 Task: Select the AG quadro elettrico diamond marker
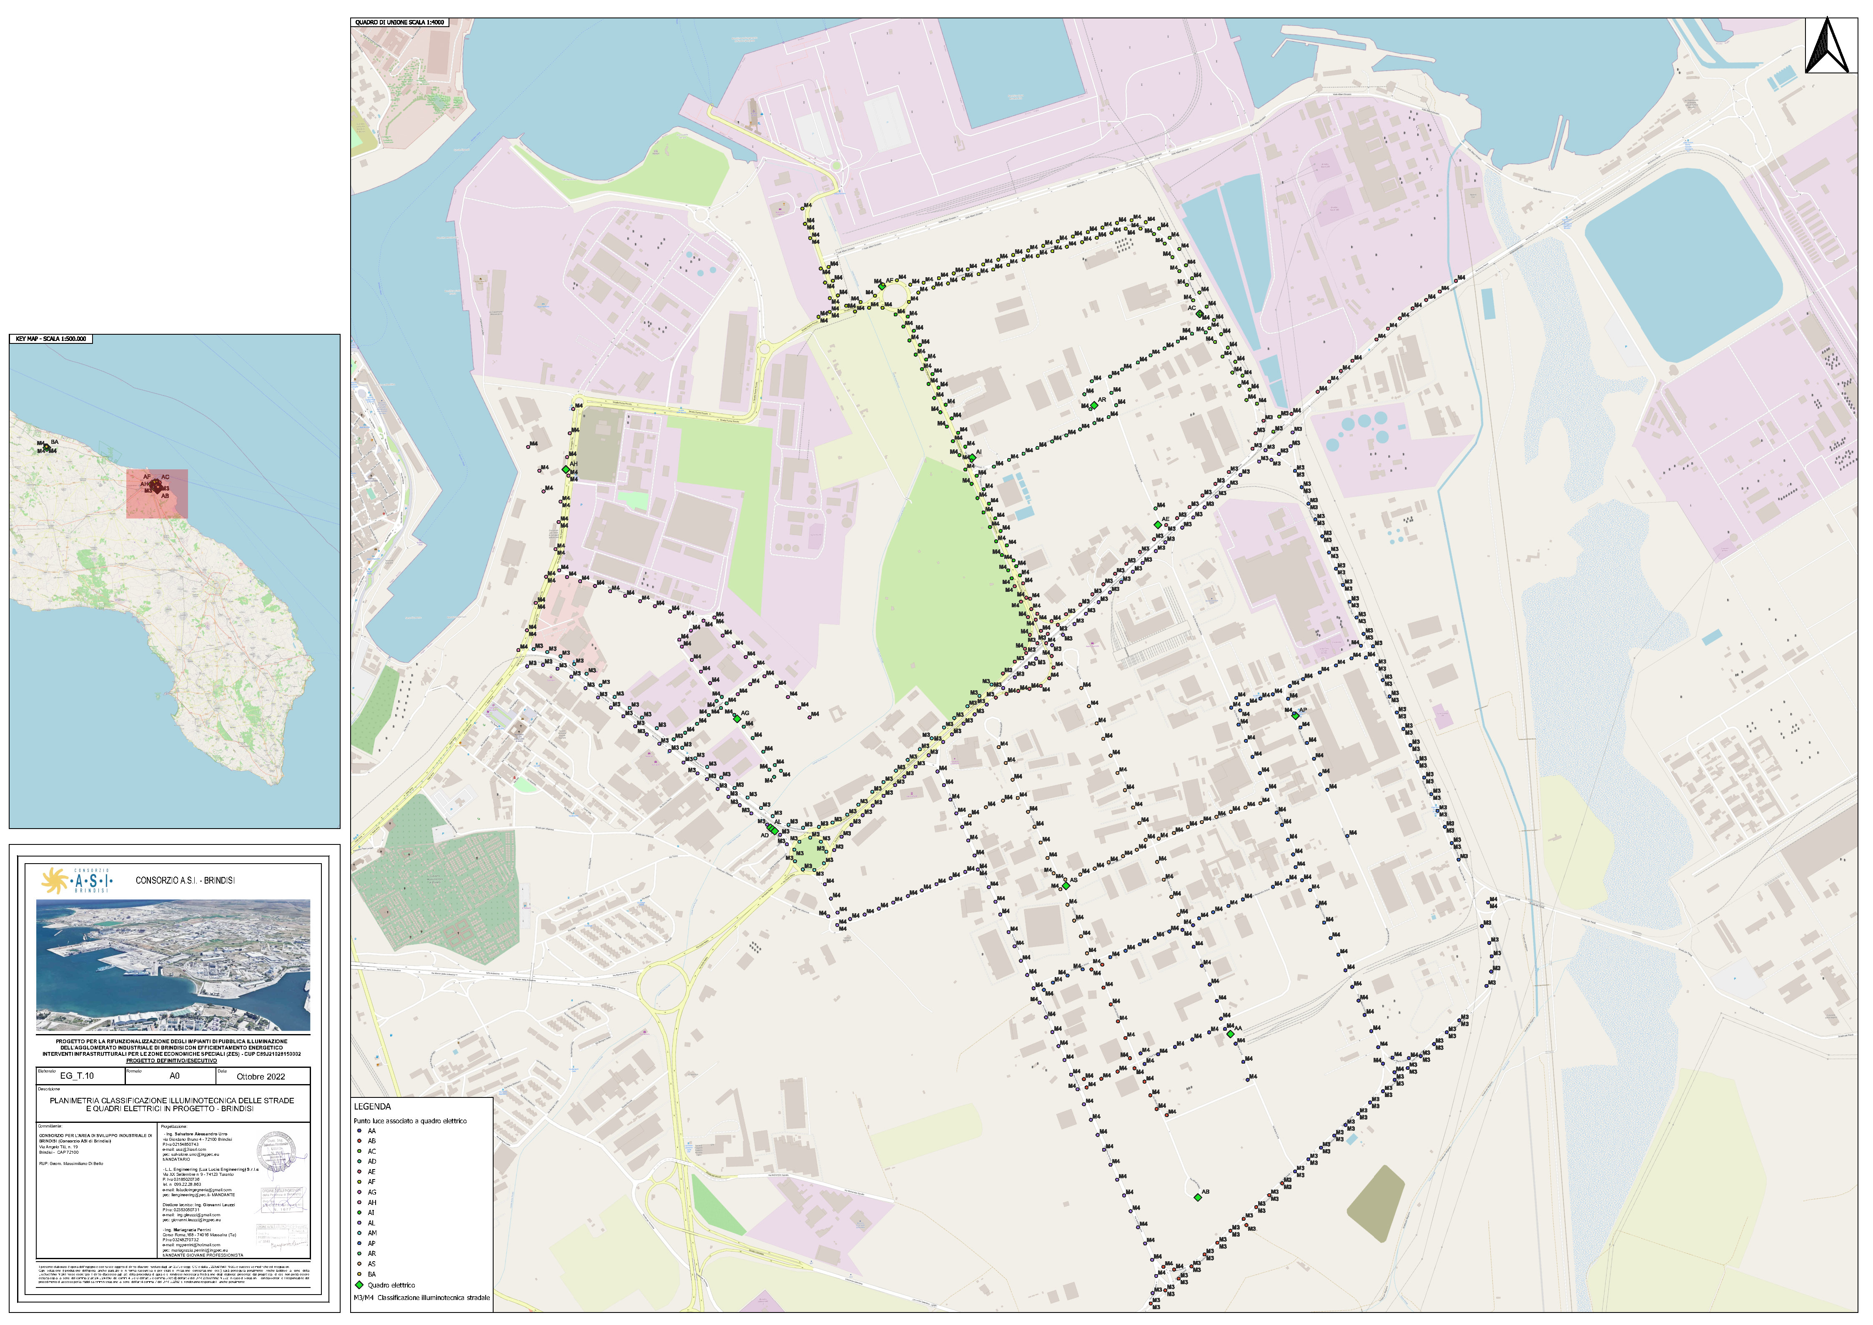[x=738, y=720]
